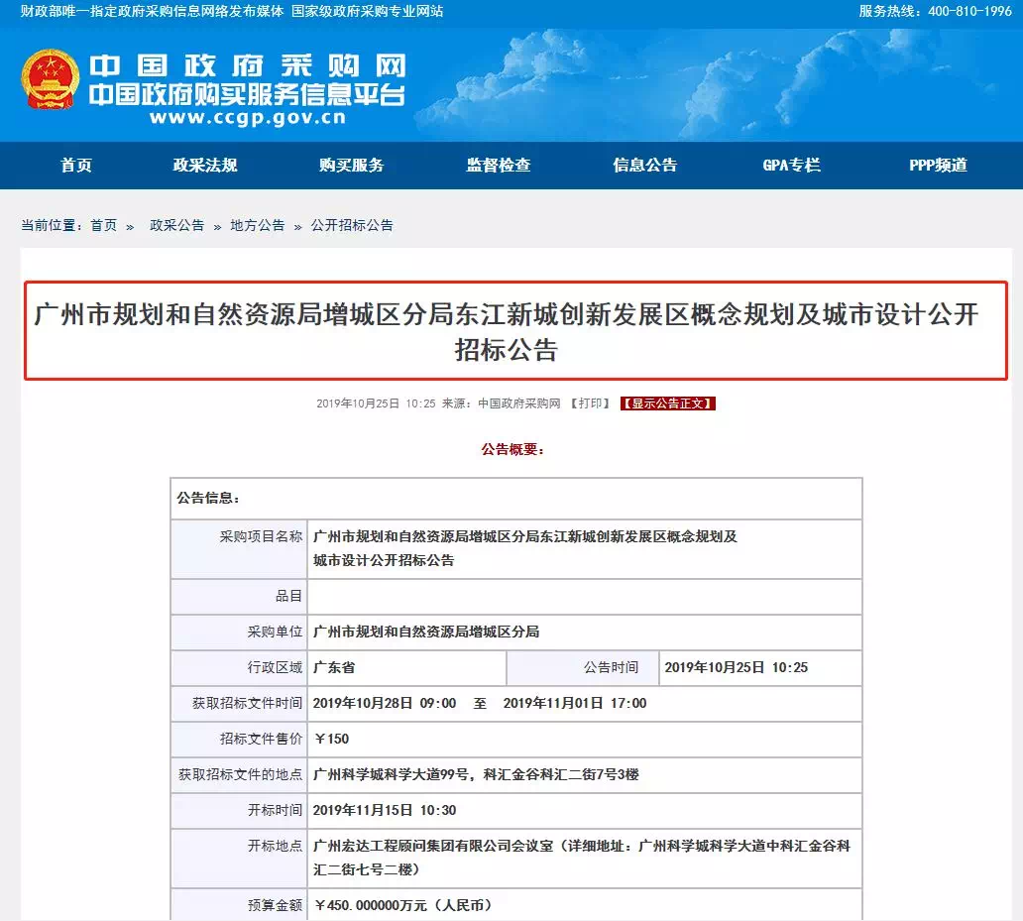The image size is (1023, 921).
Task: Open the 地方公告 breadcrumb link
Action: [x=257, y=226]
